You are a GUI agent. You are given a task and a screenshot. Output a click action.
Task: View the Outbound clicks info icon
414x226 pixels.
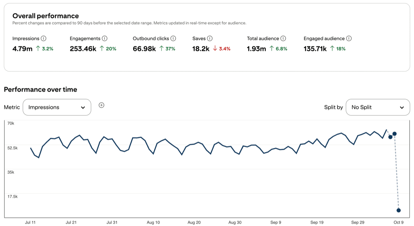point(173,38)
